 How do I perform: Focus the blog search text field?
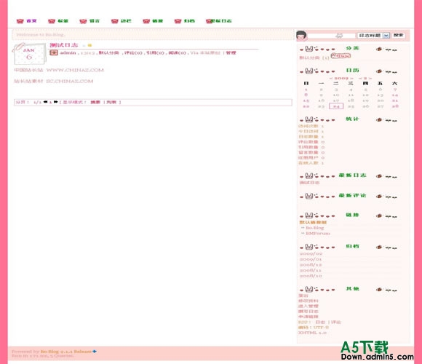[332, 36]
